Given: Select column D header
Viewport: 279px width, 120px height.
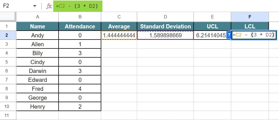Looking at the screenshot, I should pyautogui.click(x=165, y=17).
